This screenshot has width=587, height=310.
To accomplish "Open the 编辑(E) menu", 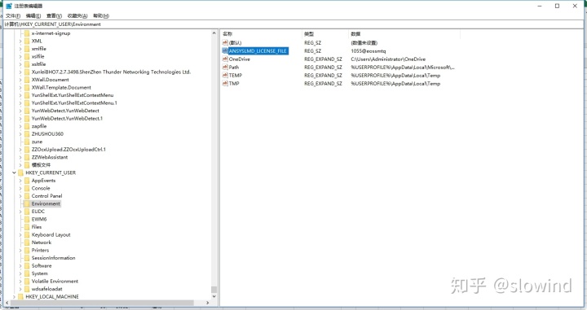I will point(33,15).
